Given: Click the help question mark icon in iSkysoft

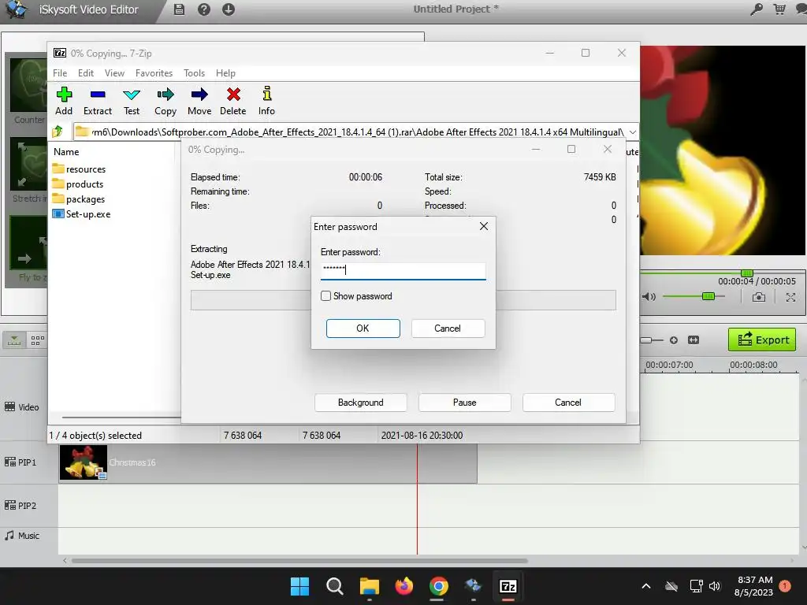Looking at the screenshot, I should click(204, 9).
